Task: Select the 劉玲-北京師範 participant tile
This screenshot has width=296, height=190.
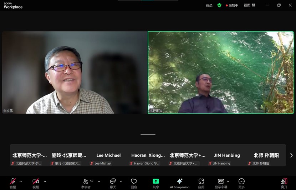Action: point(69,155)
